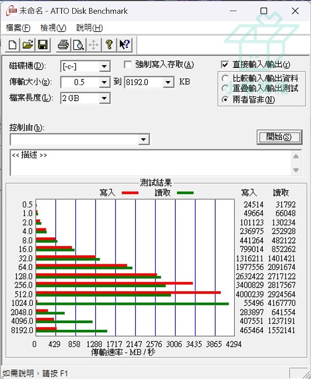This screenshot has height=379, width=311.
Task: Open the 說明(H) menu
Action: click(89, 28)
